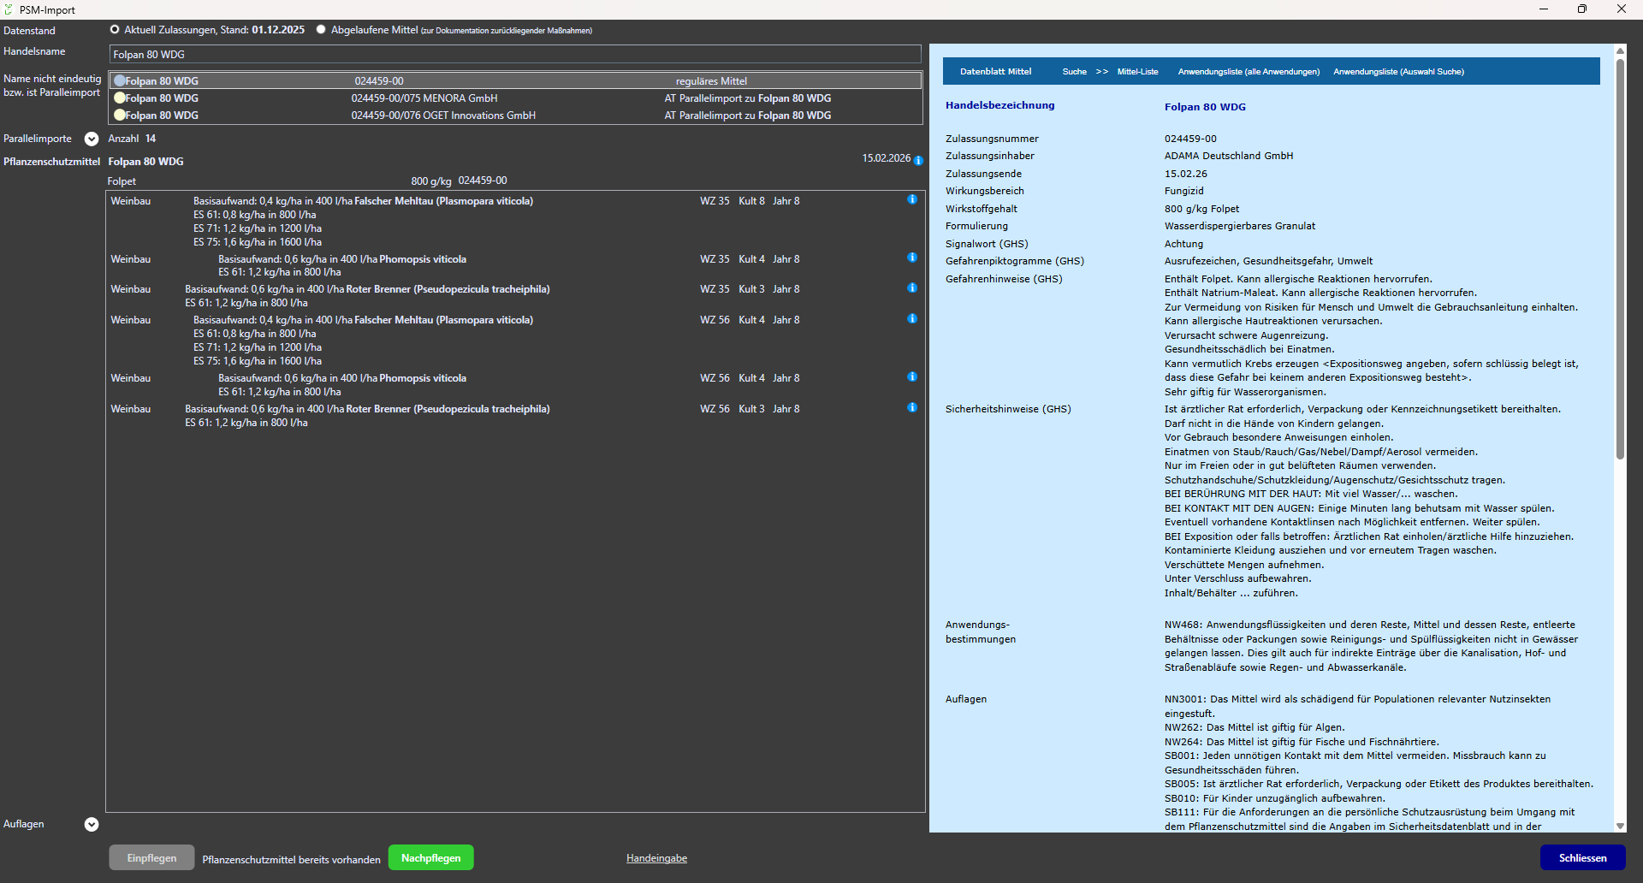This screenshot has height=883, width=1643.
Task: Select Abgelaufene Mittel radio option
Action: coord(321,30)
